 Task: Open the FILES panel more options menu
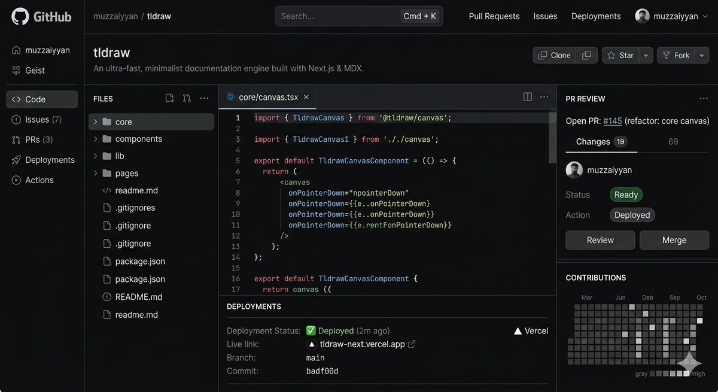[x=205, y=98]
